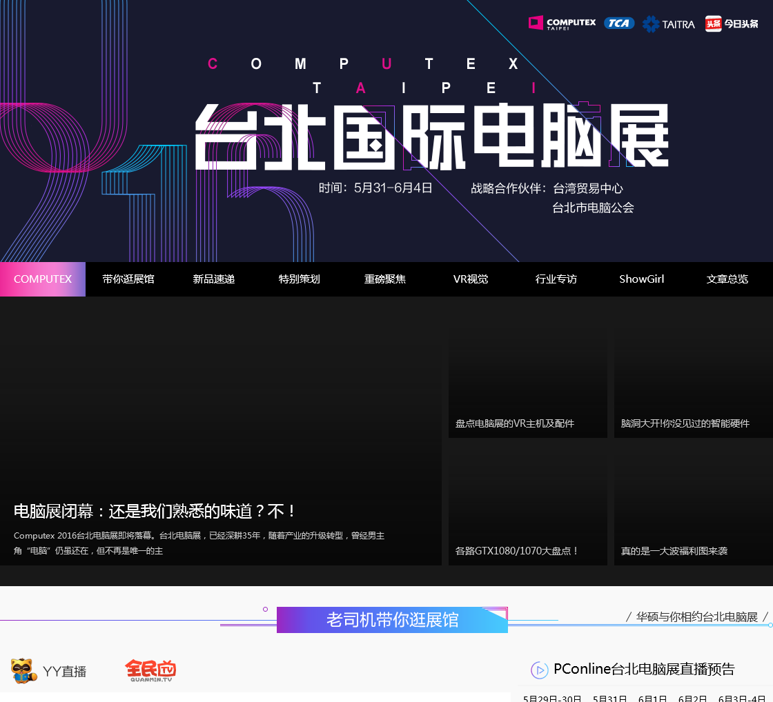Image resolution: width=773 pixels, height=702 pixels.
Task: Open the ShowGirl menu item
Action: tap(642, 279)
